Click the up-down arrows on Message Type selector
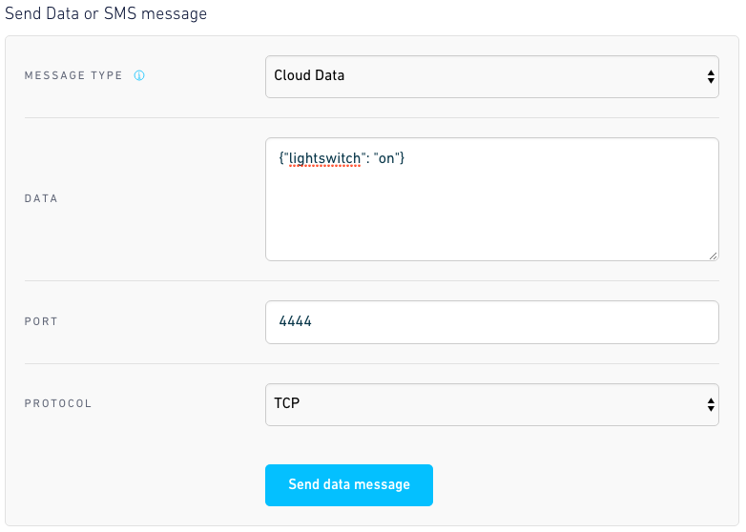Screen dimensions: 746x532 [x=711, y=76]
